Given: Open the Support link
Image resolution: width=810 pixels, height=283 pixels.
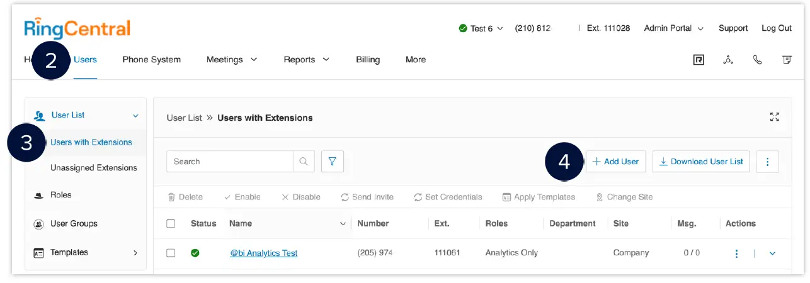Looking at the screenshot, I should [x=733, y=28].
